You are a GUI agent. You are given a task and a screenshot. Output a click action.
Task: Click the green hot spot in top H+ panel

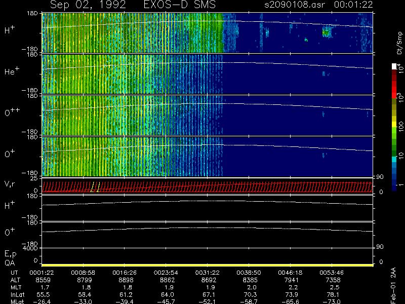[x=326, y=32]
